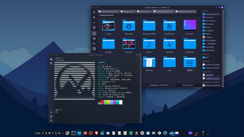Viewport: 244px width, 137px height.
Task: Click the Konsole vertical scrollbar
Action: (x=141, y=90)
